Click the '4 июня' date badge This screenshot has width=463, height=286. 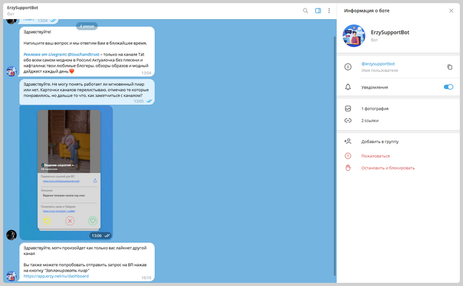(87, 26)
